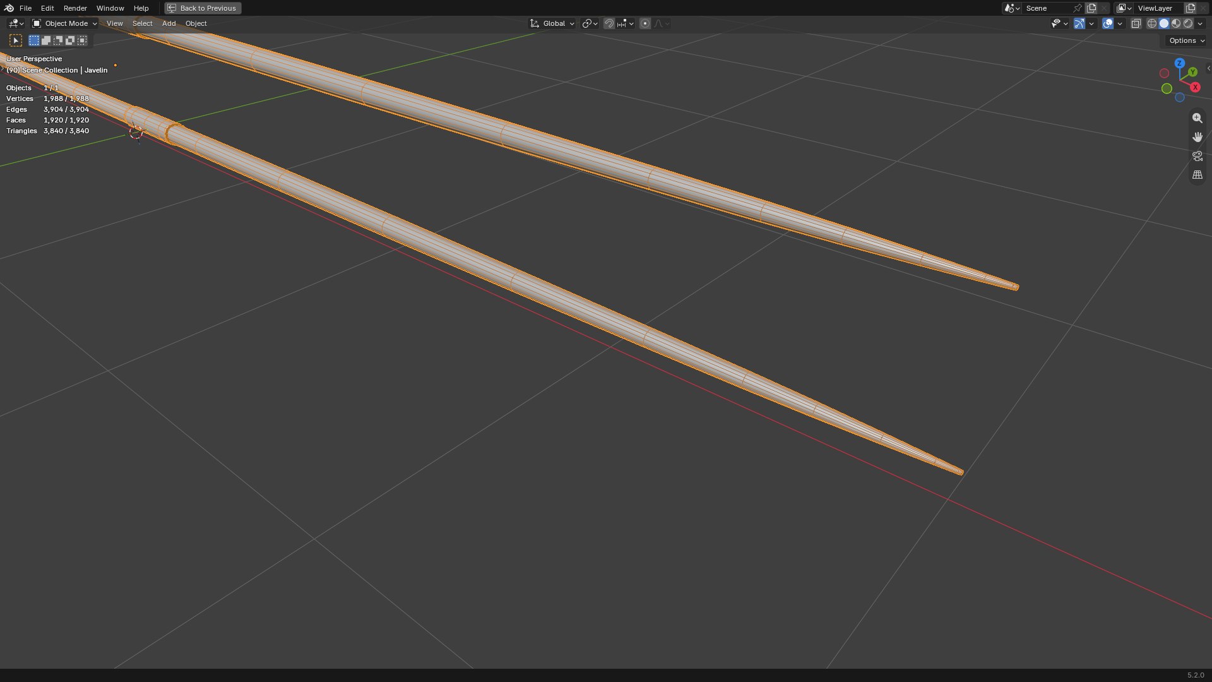Pin the Scene to workspace

click(x=1078, y=8)
